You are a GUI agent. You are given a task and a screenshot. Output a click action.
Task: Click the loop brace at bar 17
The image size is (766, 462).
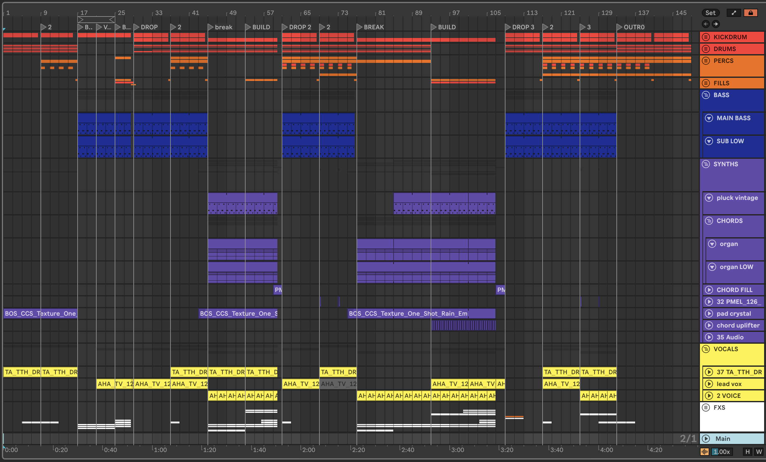[96, 20]
